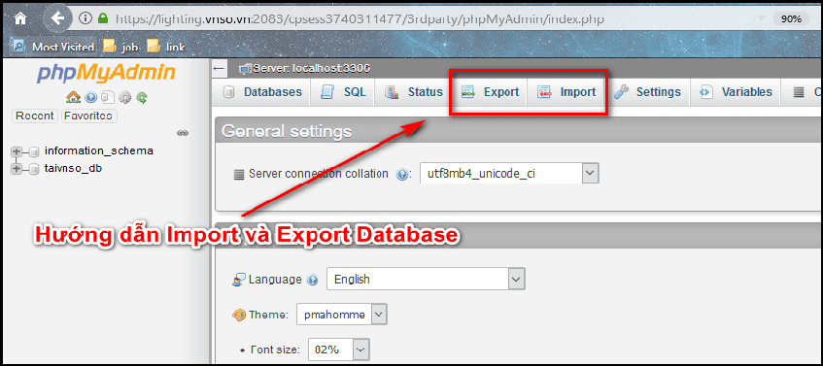Open the Status tab

(x=414, y=92)
